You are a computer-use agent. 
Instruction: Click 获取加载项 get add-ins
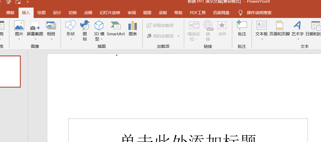[160, 26]
